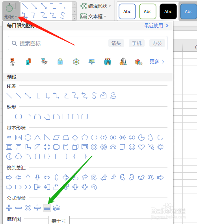Select the division sign formula shape
This screenshot has width=197, height=224.
(x=37, y=208)
